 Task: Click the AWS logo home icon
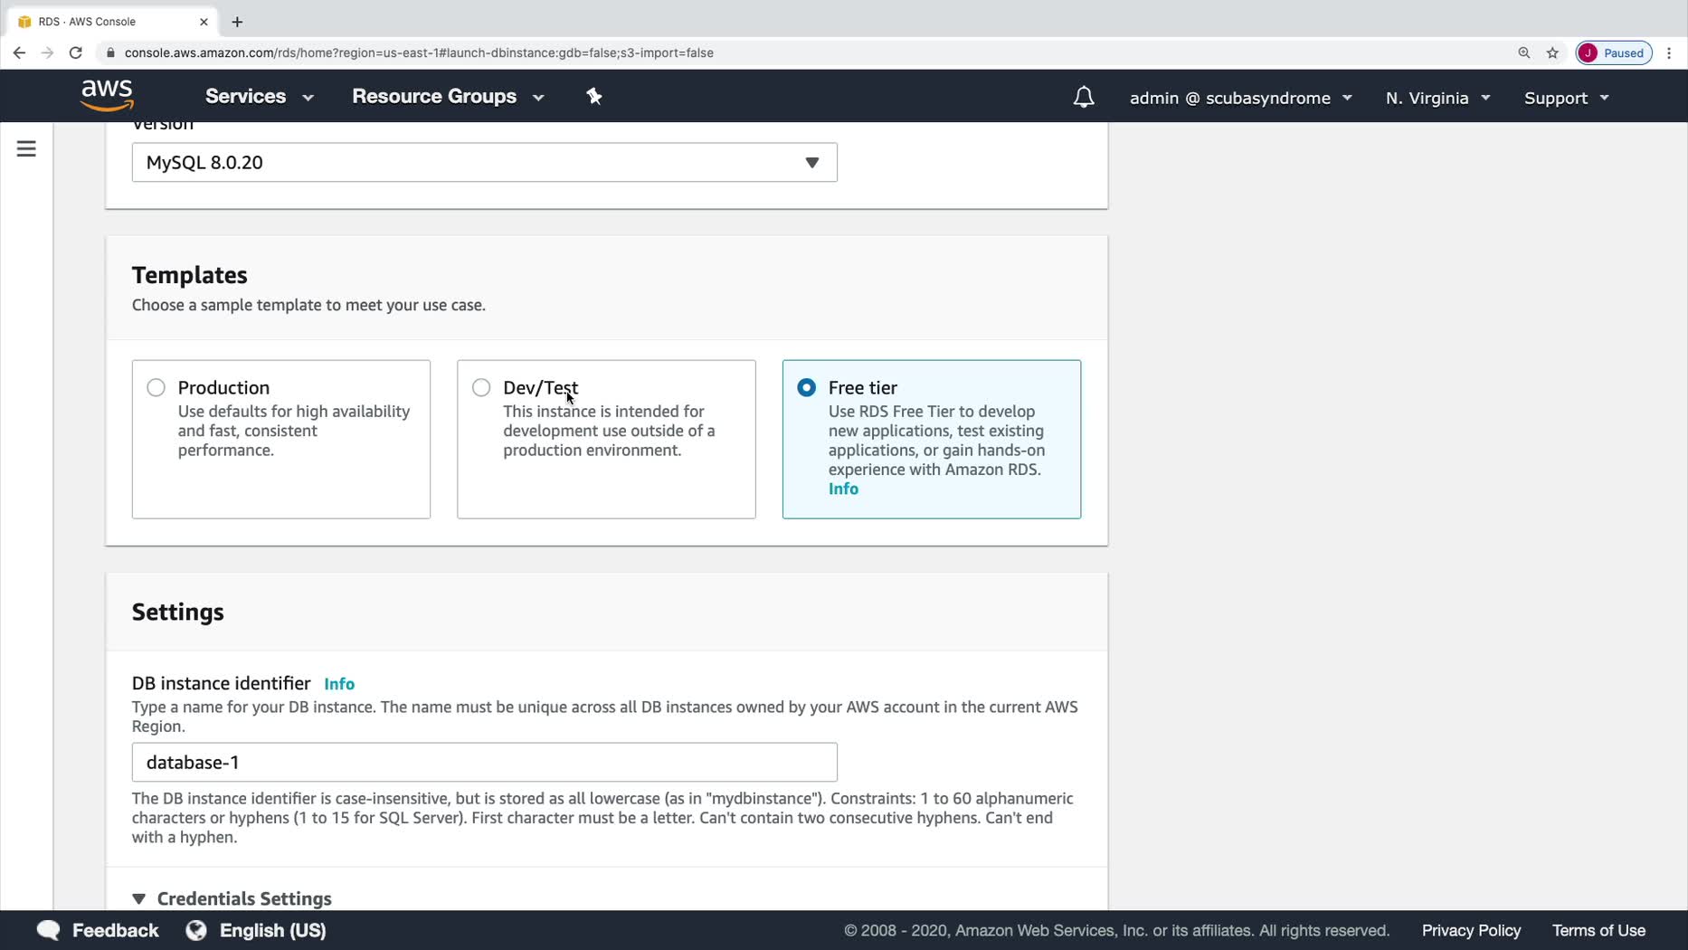coord(107,95)
